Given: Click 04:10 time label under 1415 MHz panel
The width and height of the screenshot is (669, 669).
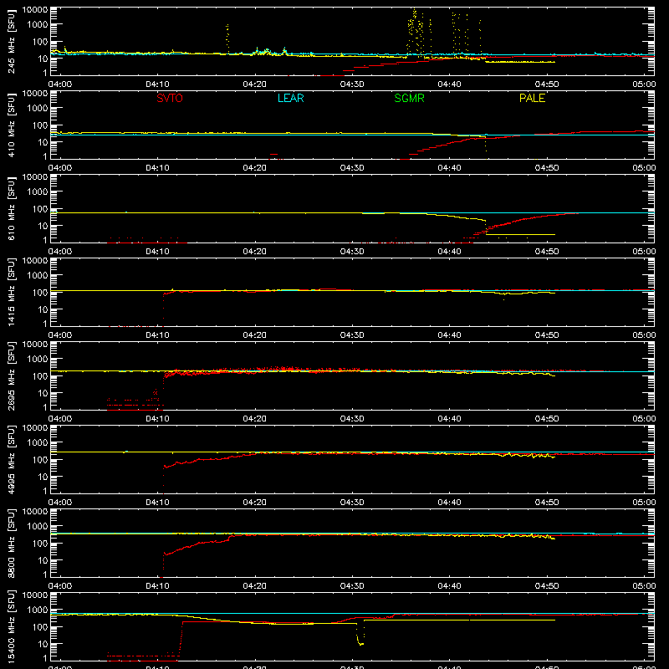Looking at the screenshot, I should click(x=157, y=335).
